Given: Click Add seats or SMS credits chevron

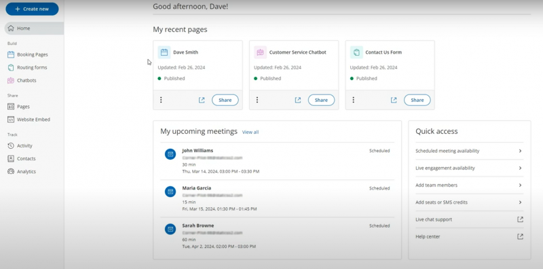Looking at the screenshot, I should click(x=520, y=202).
